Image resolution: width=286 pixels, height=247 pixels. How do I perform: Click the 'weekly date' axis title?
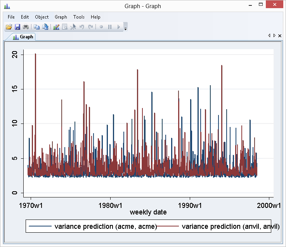(148, 212)
